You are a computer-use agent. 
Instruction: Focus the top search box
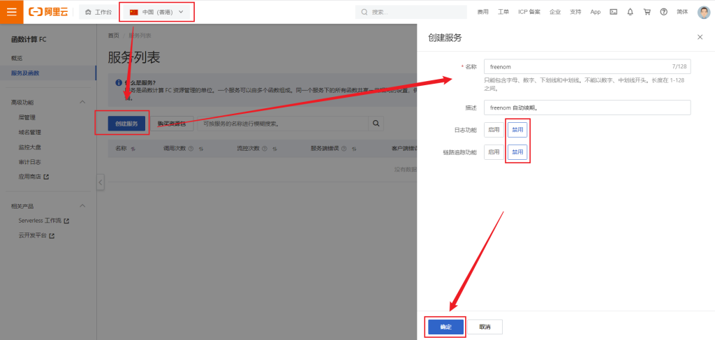click(411, 12)
